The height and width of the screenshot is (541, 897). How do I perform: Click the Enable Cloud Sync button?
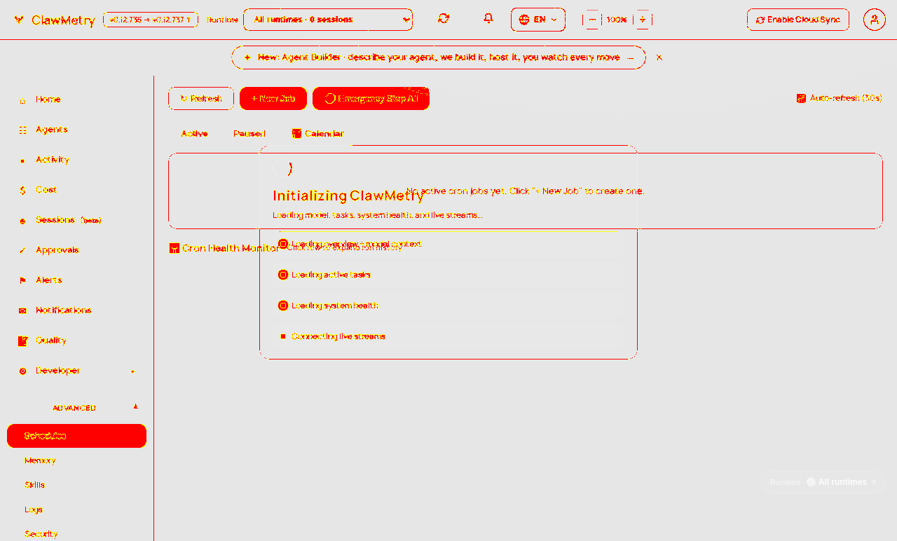click(x=798, y=20)
